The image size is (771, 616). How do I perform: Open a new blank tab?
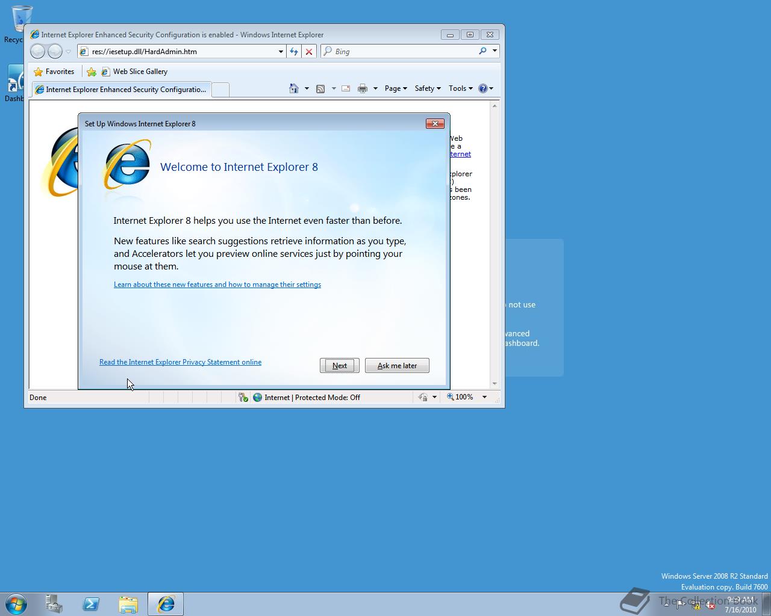click(x=220, y=90)
